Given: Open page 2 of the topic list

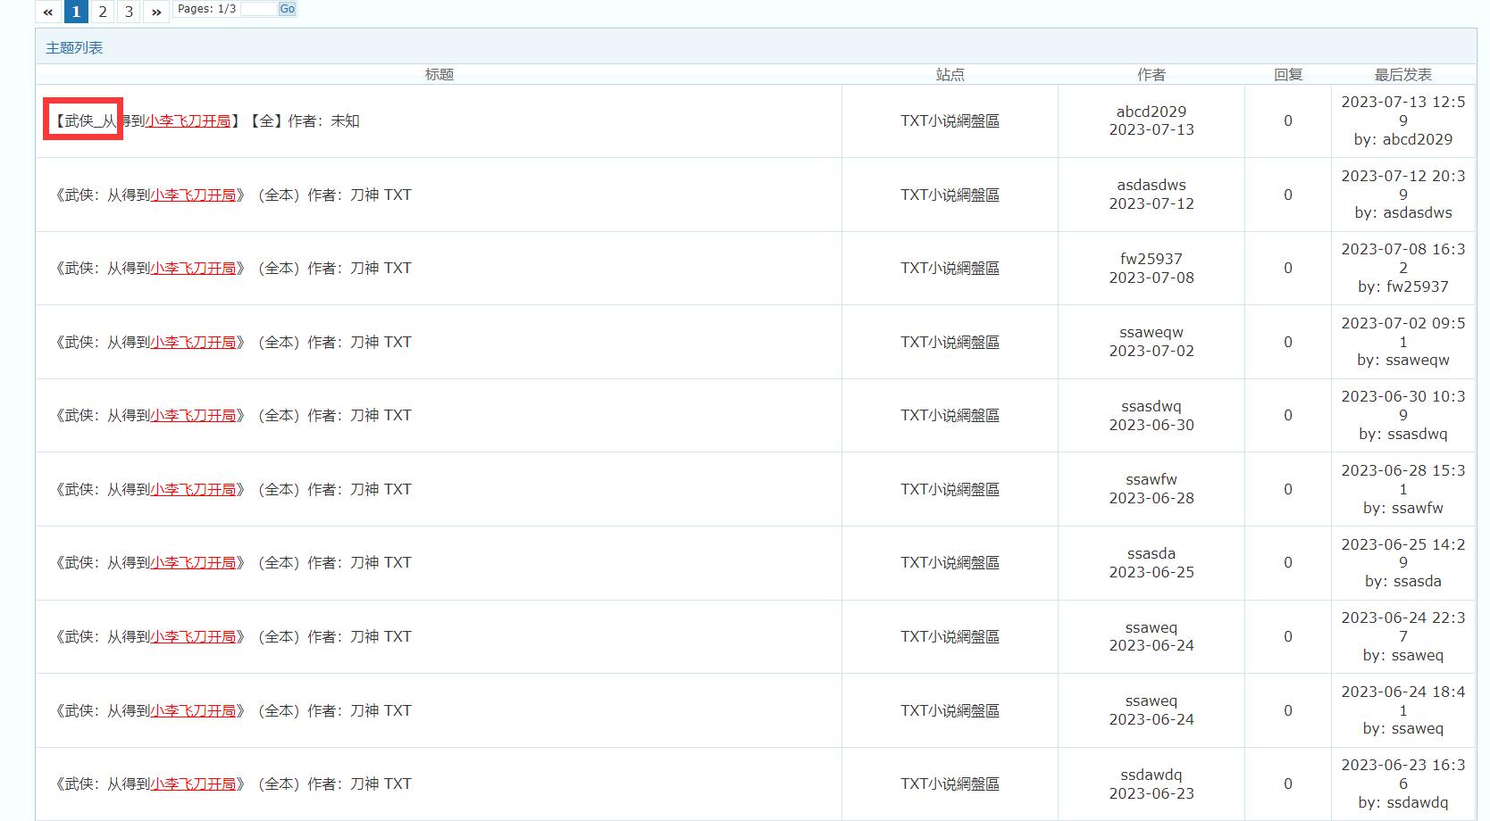Looking at the screenshot, I should coord(103,12).
